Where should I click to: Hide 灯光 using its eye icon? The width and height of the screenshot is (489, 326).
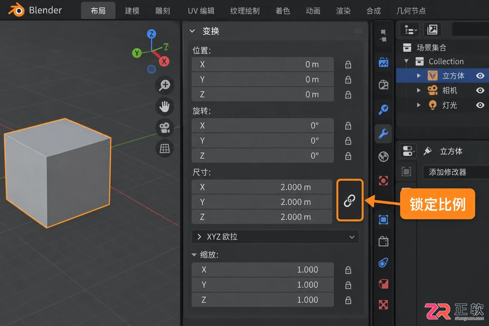pyautogui.click(x=480, y=105)
